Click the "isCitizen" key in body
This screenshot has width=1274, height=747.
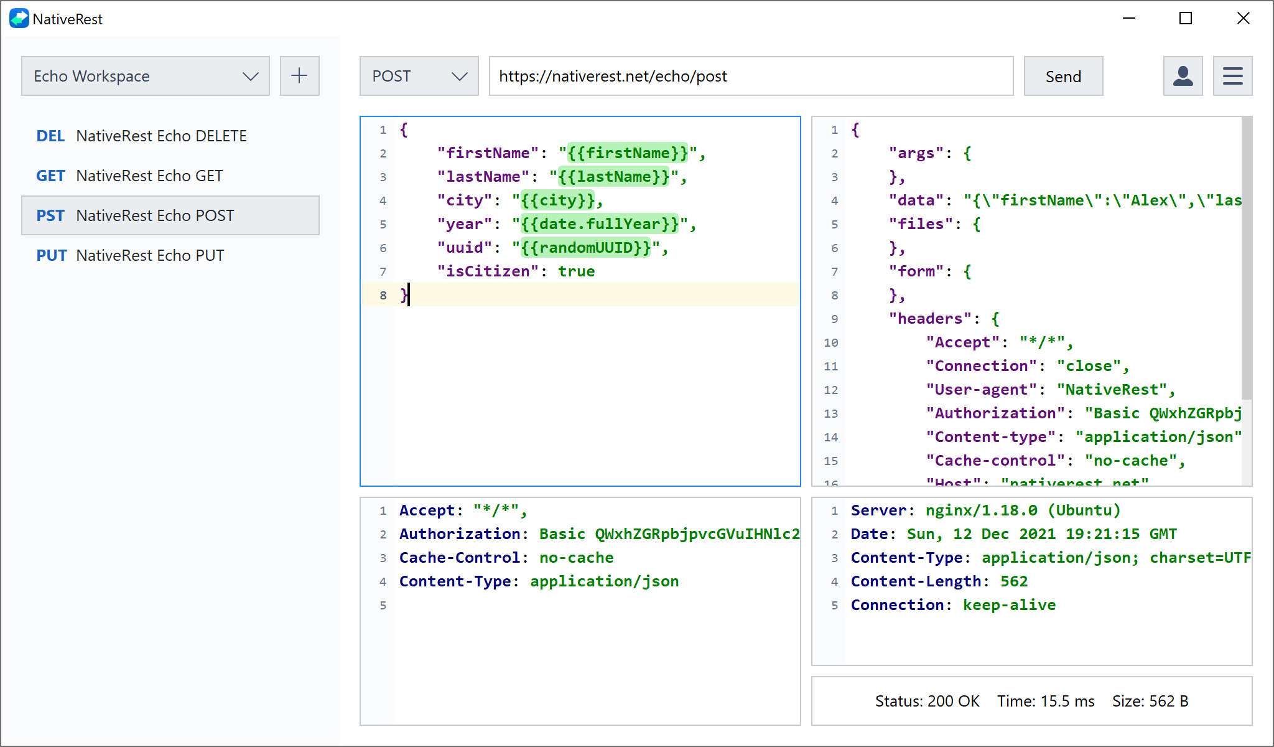click(488, 271)
